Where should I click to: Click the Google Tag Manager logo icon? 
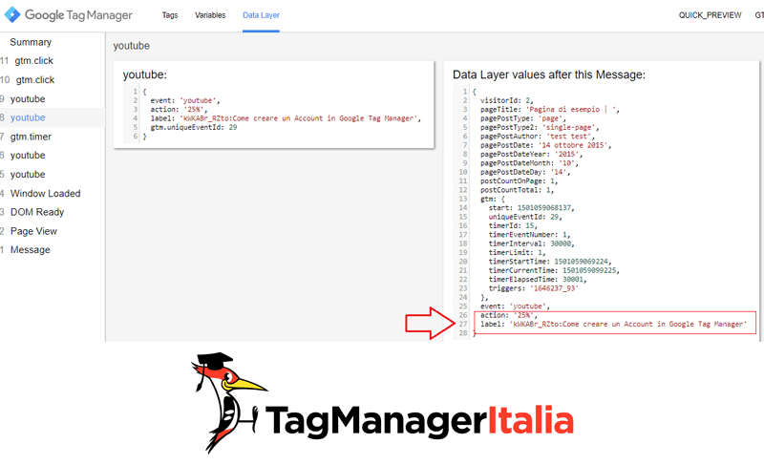(12, 15)
